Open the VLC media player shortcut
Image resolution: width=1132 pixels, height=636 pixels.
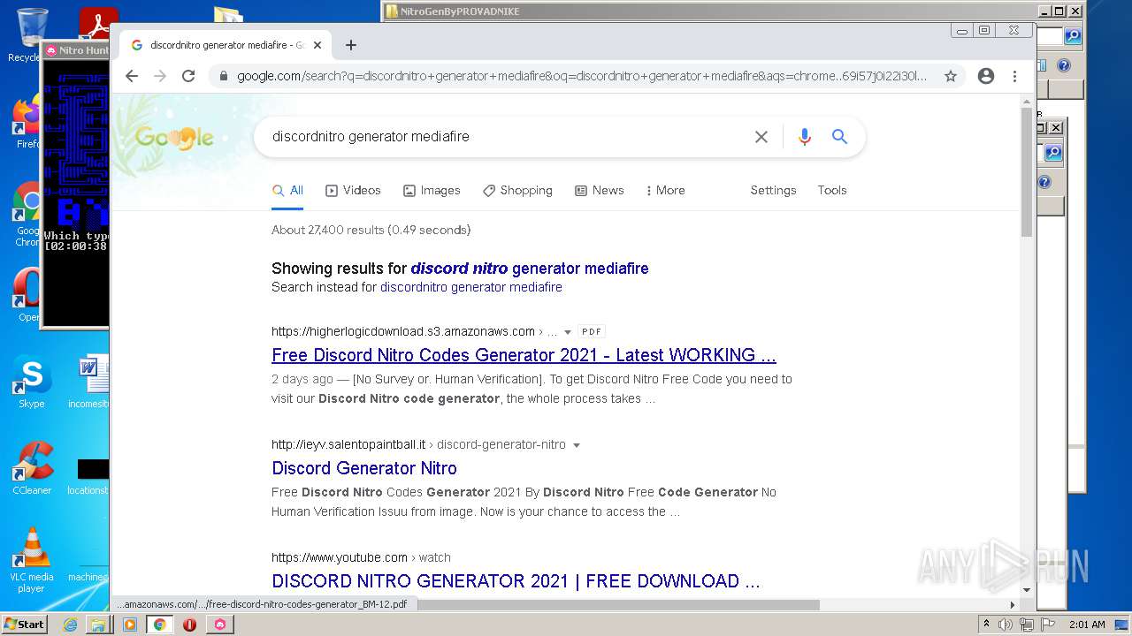click(32, 560)
